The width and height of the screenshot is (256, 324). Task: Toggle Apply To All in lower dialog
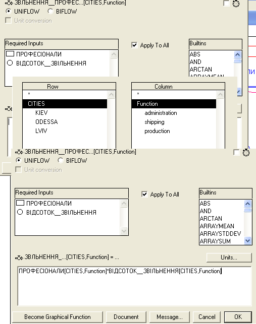point(144,194)
